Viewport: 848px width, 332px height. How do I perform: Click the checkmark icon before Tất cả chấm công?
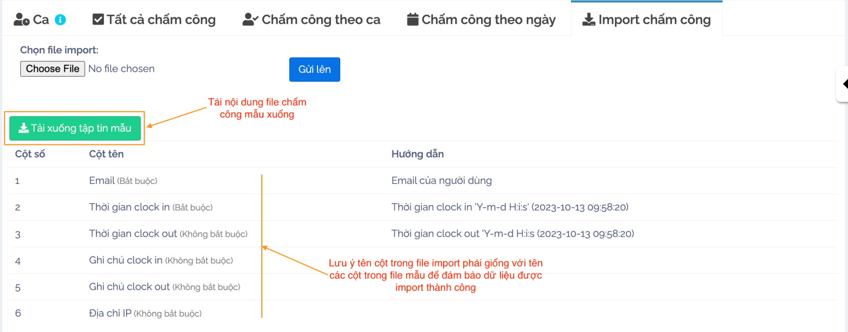98,20
